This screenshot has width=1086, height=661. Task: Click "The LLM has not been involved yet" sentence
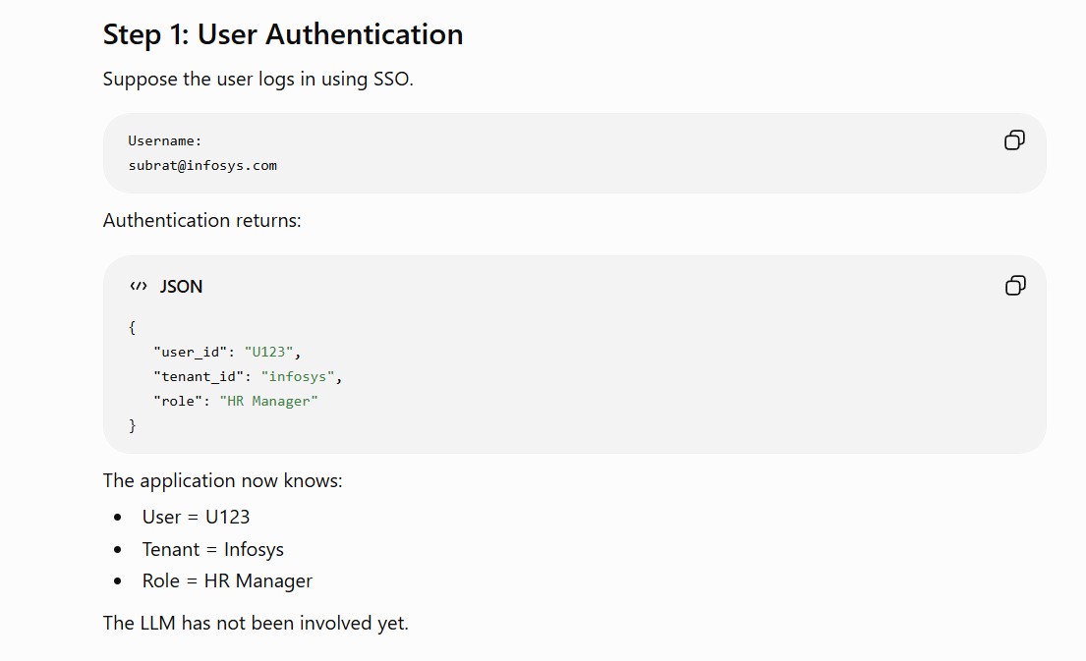(256, 623)
